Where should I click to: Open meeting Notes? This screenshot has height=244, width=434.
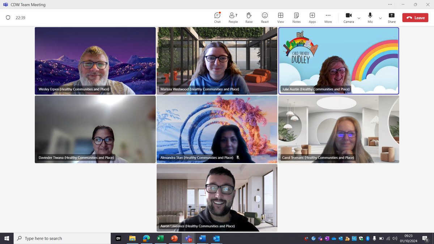pos(297,18)
